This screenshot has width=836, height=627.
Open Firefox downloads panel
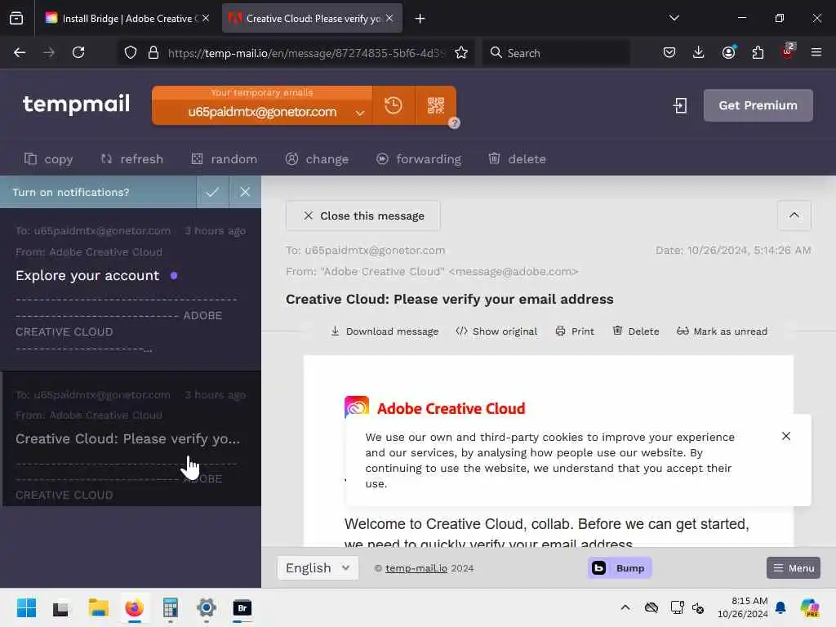[699, 52]
